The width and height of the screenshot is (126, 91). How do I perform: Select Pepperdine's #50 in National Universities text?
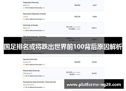point(34,8)
